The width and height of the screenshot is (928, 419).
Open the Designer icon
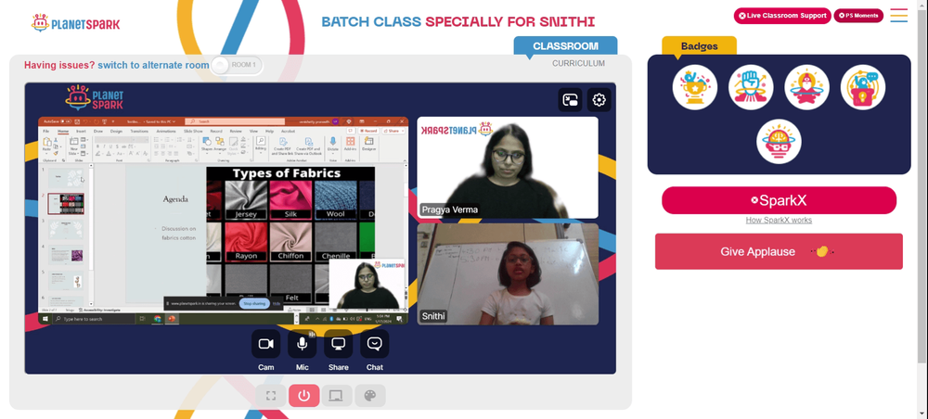point(368,143)
